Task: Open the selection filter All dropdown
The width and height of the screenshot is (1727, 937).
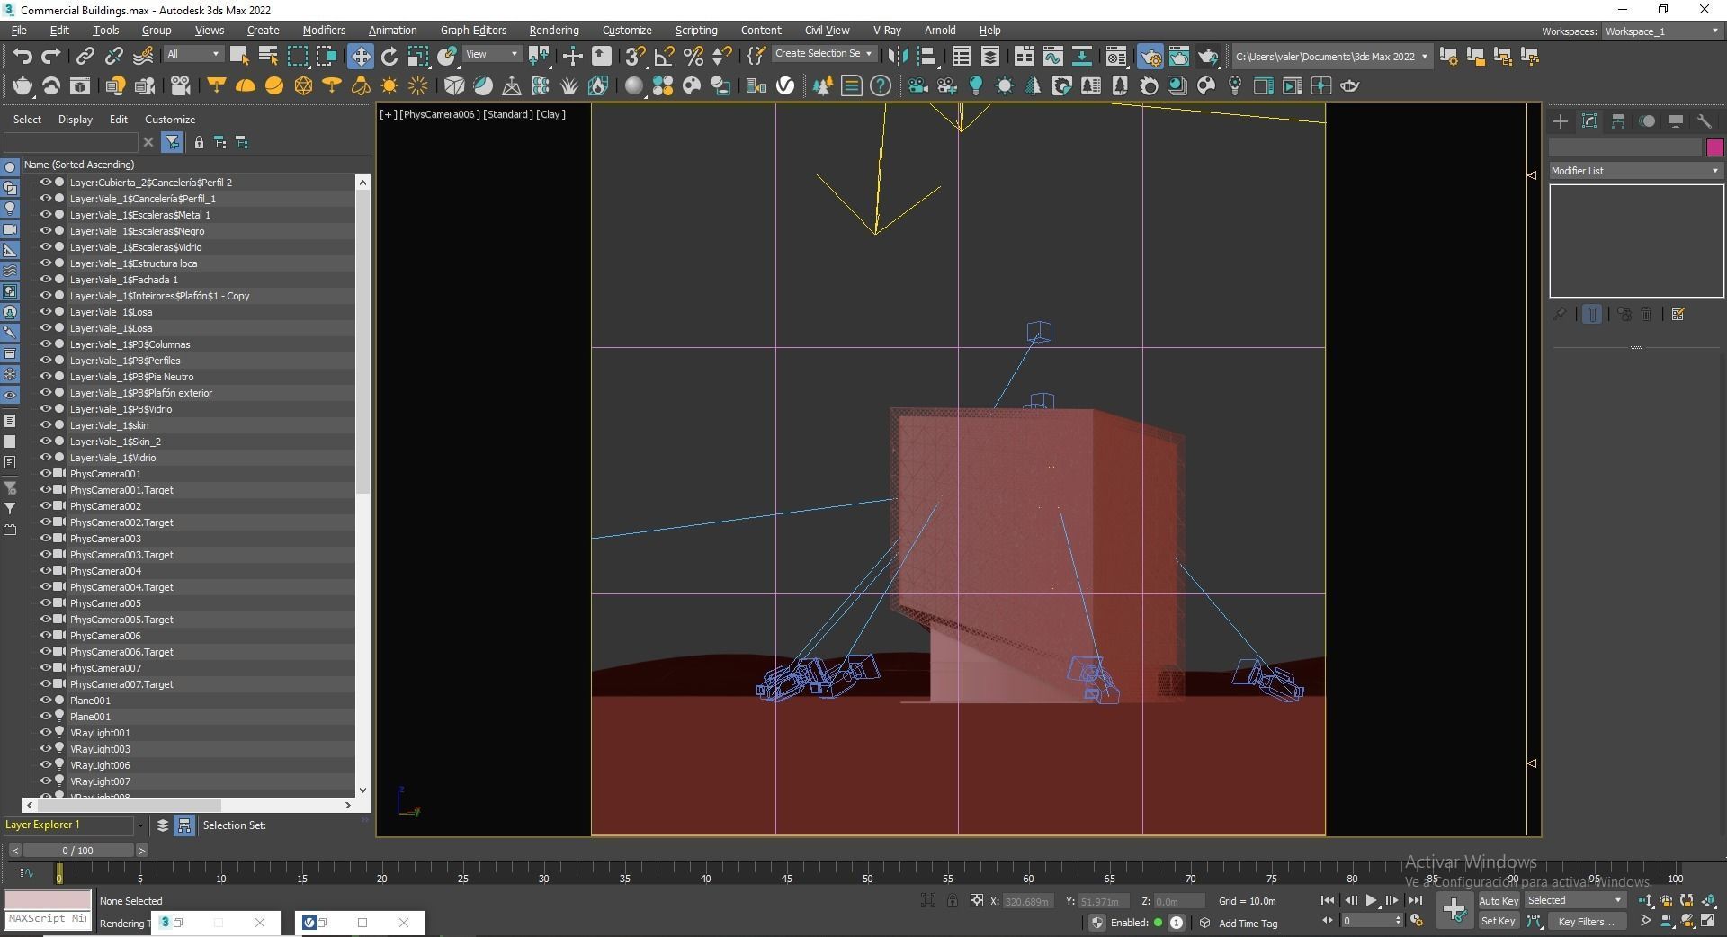Action: pyautogui.click(x=193, y=55)
